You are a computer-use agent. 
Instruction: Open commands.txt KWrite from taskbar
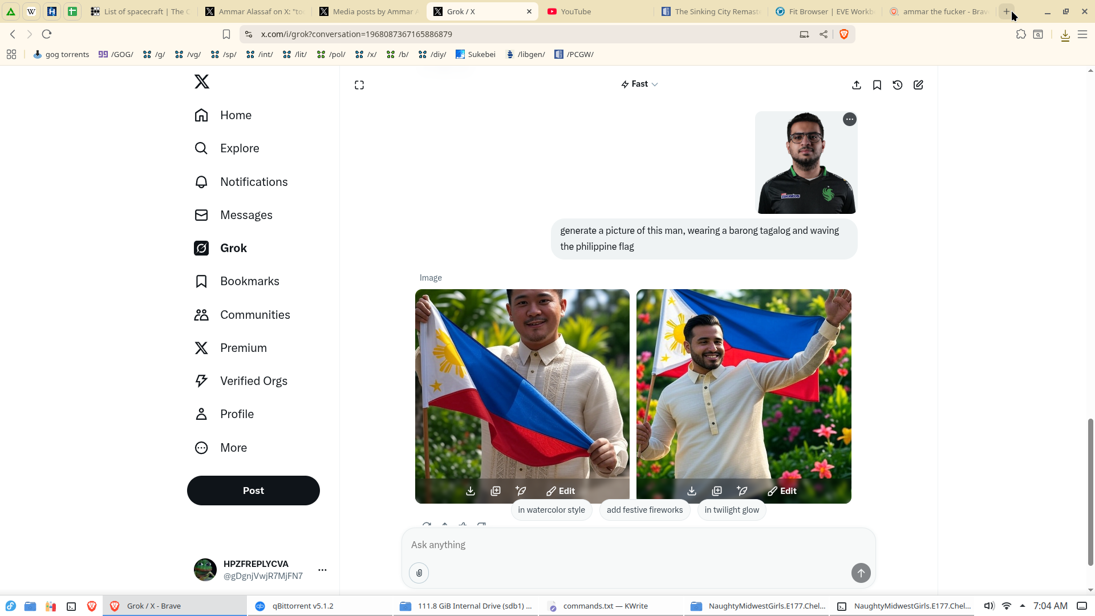[x=610, y=606]
